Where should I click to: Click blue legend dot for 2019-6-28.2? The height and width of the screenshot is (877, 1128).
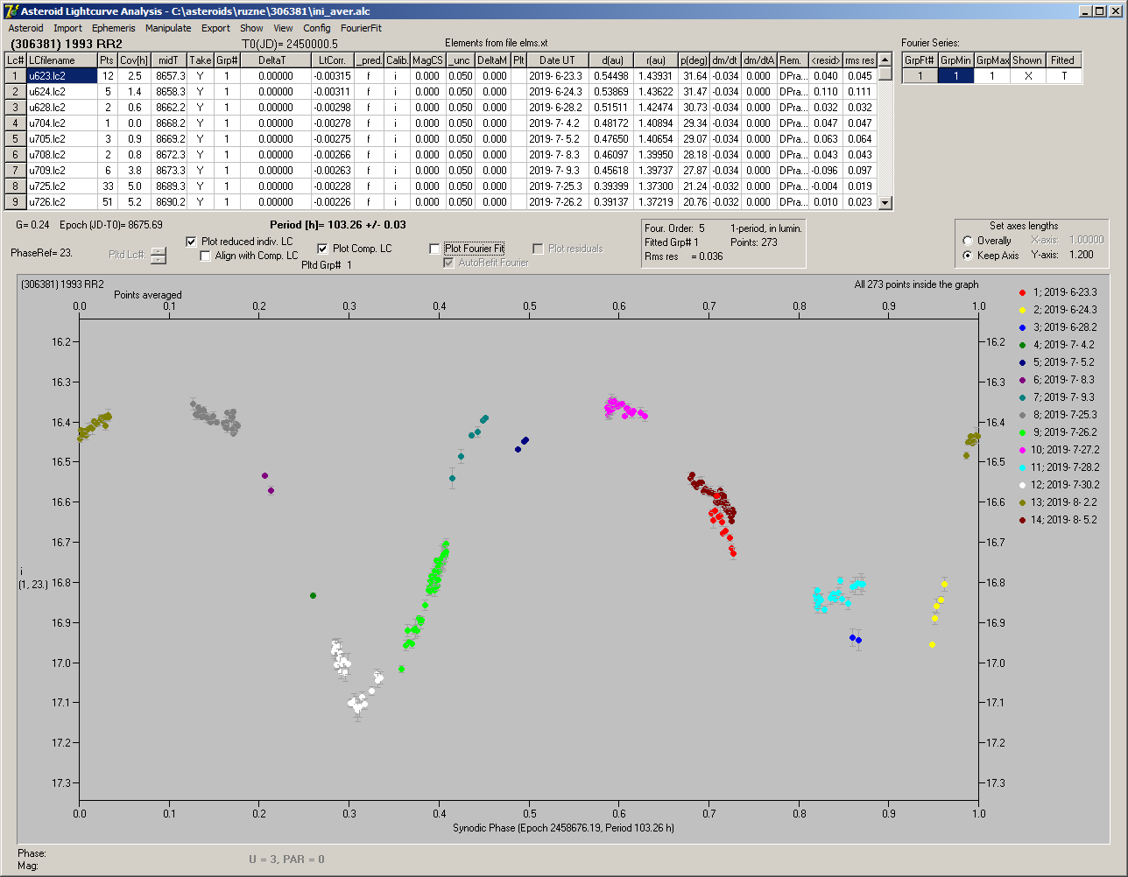point(1021,327)
